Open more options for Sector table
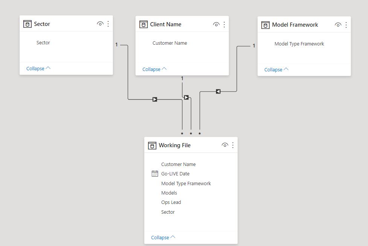 click(108, 24)
